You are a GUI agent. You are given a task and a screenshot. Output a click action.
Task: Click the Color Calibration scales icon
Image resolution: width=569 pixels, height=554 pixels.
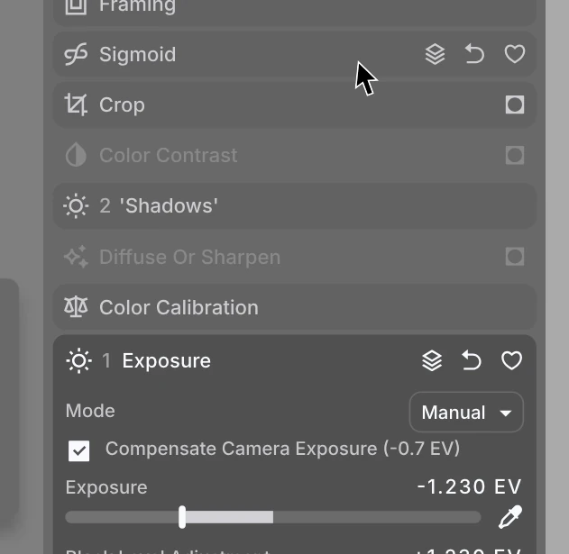point(76,307)
